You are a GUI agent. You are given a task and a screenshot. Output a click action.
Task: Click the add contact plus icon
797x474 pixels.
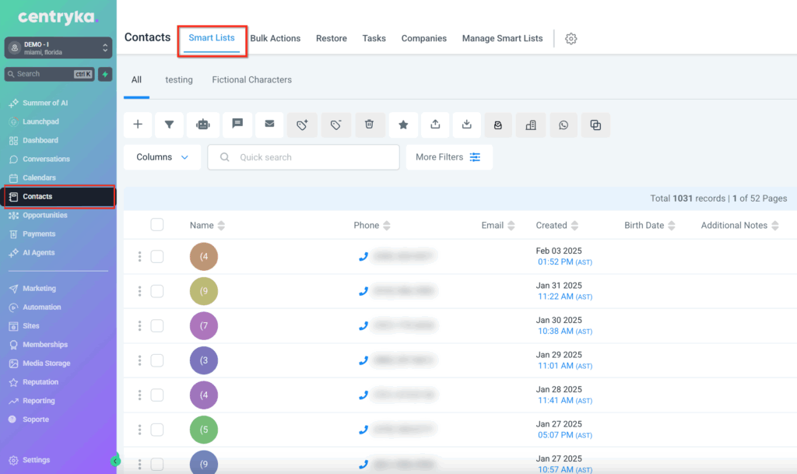point(138,125)
